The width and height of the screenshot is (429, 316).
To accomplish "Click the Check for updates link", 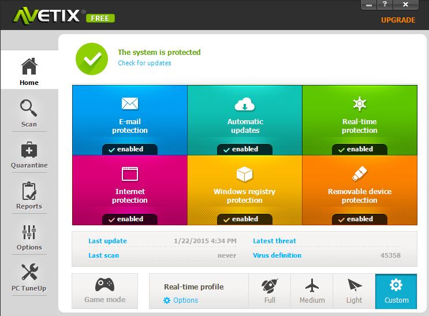I will (144, 63).
